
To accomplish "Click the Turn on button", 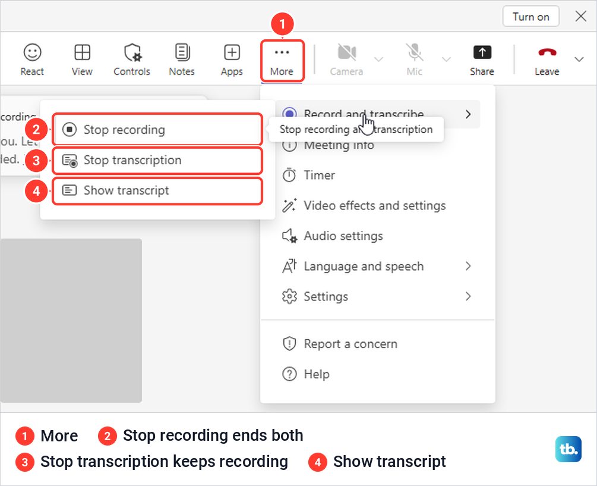I will (530, 17).
